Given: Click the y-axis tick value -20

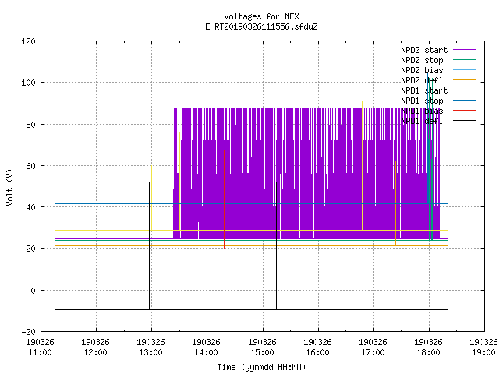Looking at the screenshot, I should click(x=28, y=332).
